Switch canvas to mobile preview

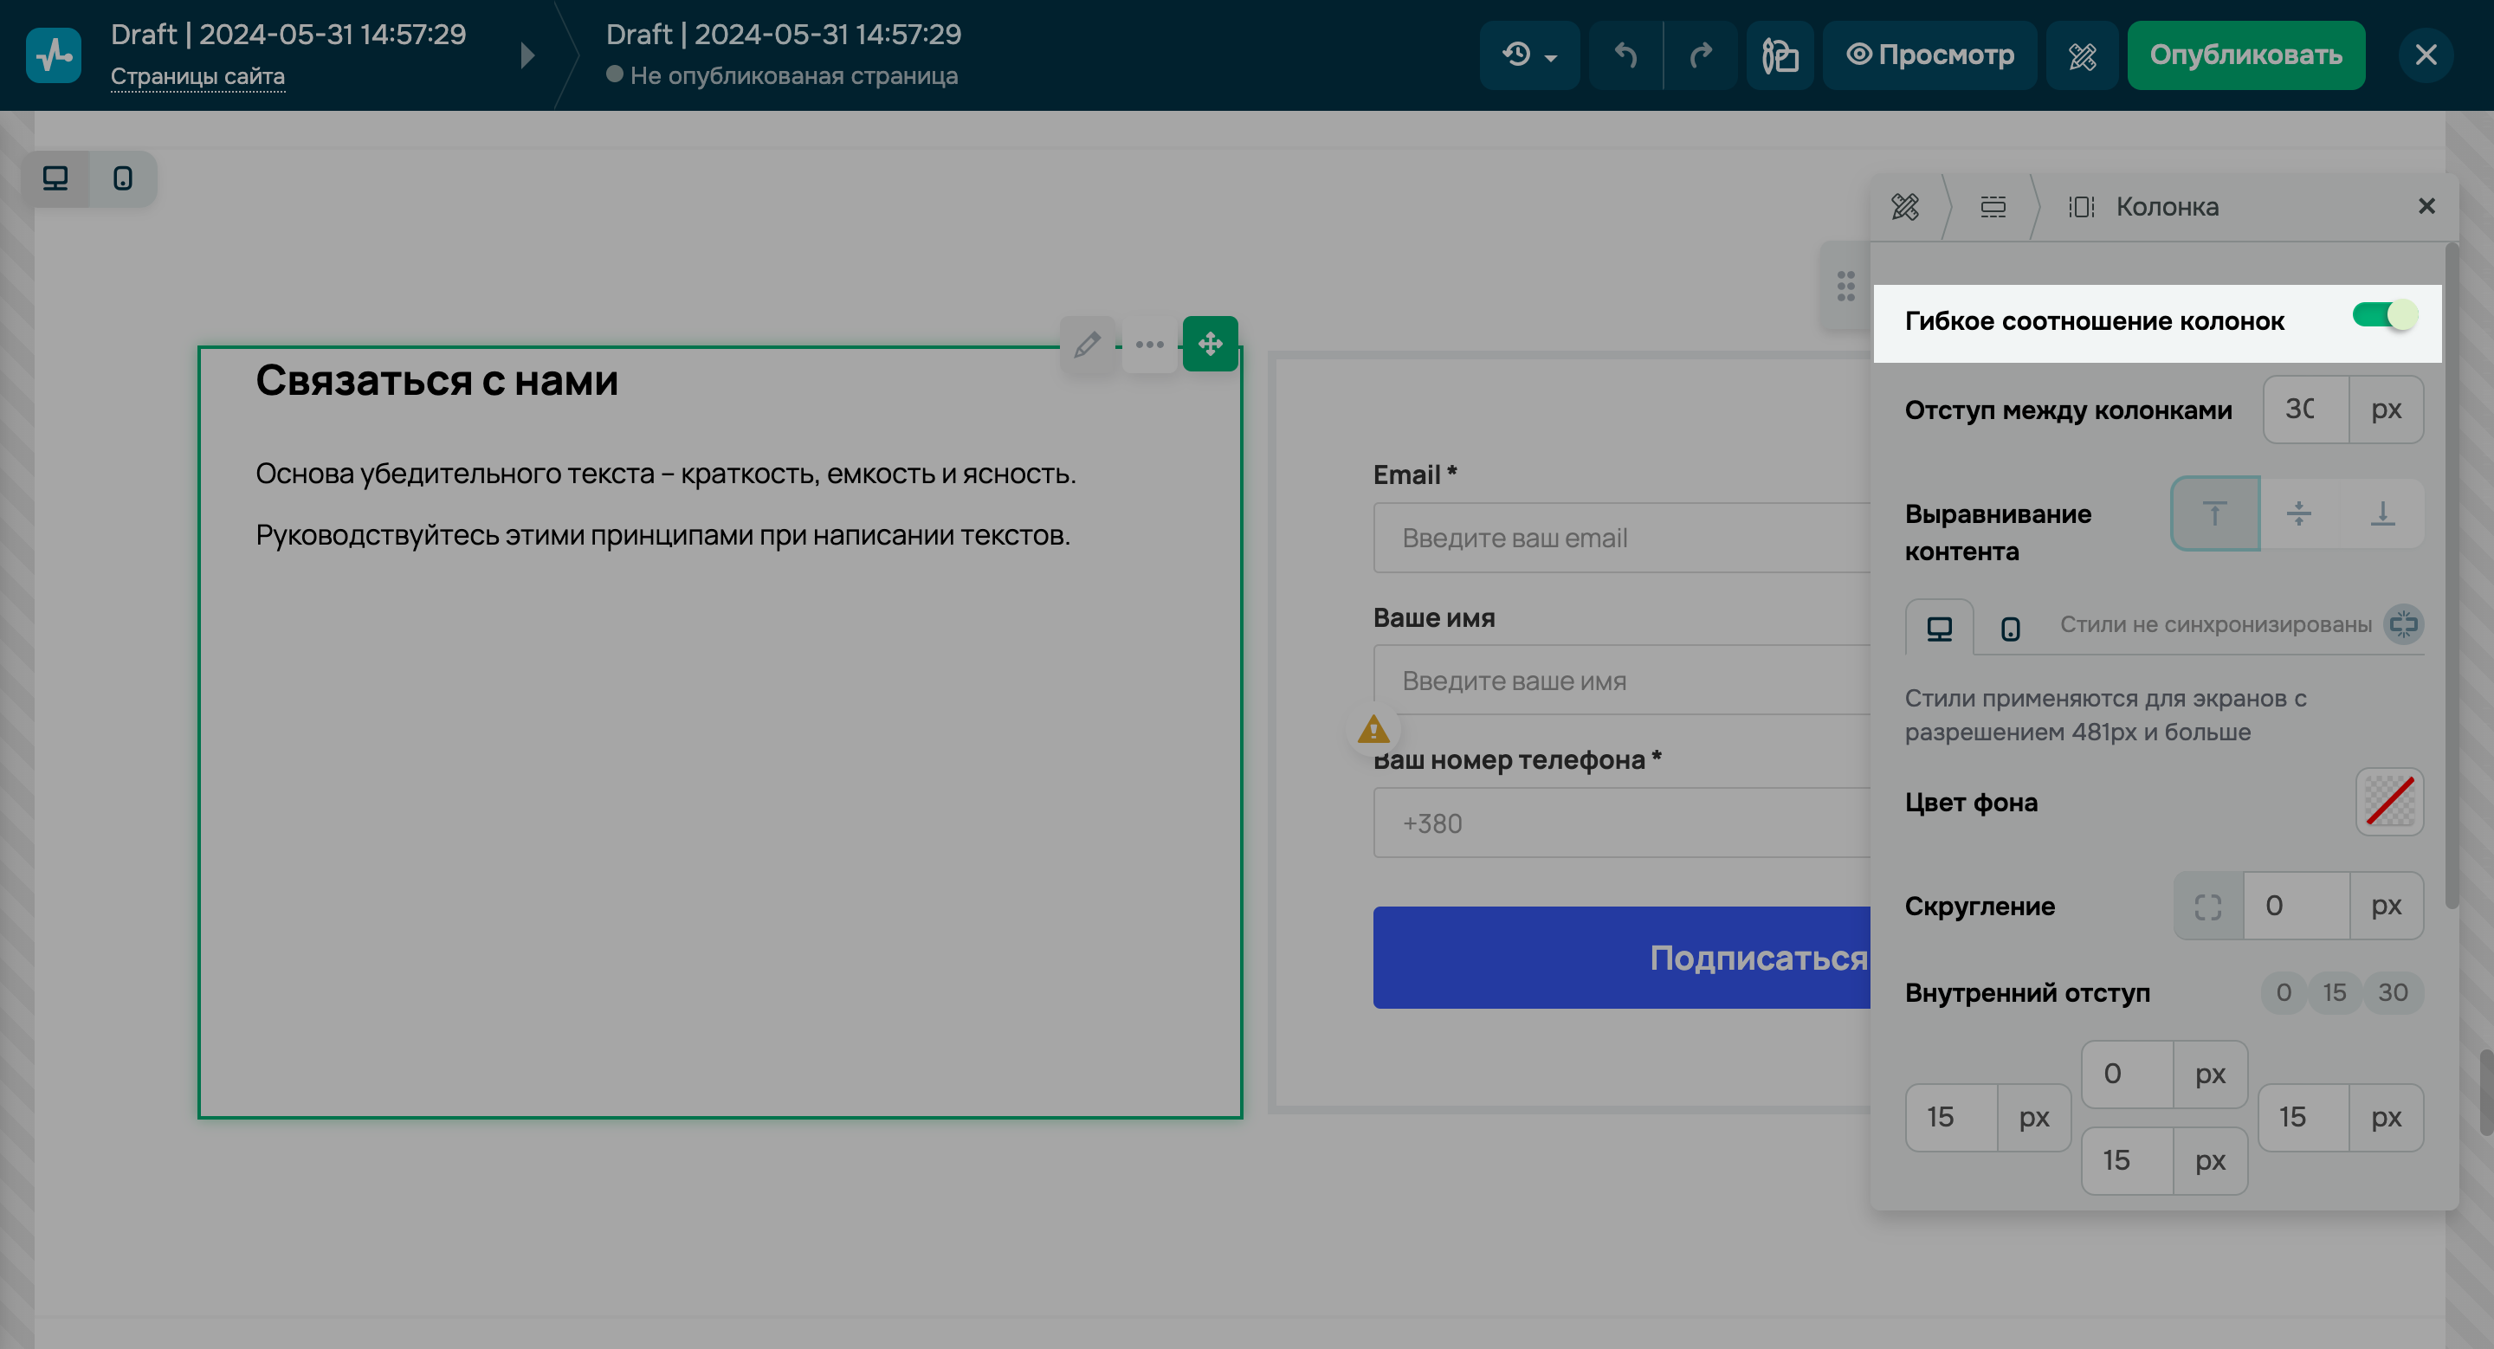(123, 179)
